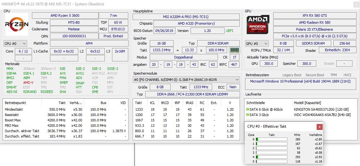Click the tCL column header
The height and width of the screenshot is (166, 360).
tap(152, 103)
